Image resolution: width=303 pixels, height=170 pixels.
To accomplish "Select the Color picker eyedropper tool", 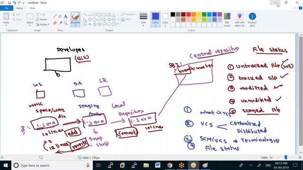I will pyautogui.click(x=60, y=23).
